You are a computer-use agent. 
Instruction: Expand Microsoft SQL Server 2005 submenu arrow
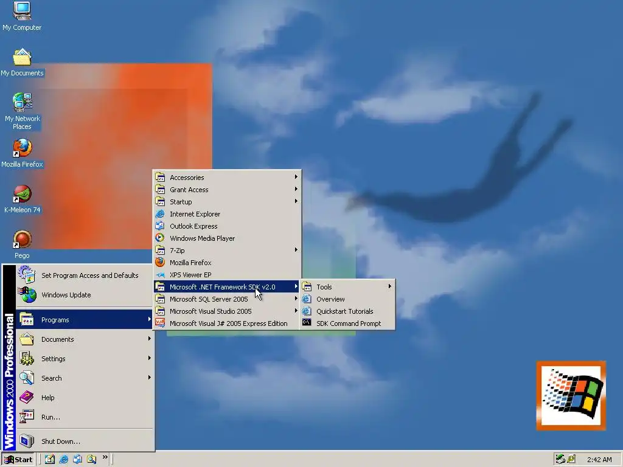point(296,299)
